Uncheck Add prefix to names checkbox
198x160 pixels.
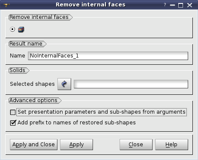tap(13, 123)
